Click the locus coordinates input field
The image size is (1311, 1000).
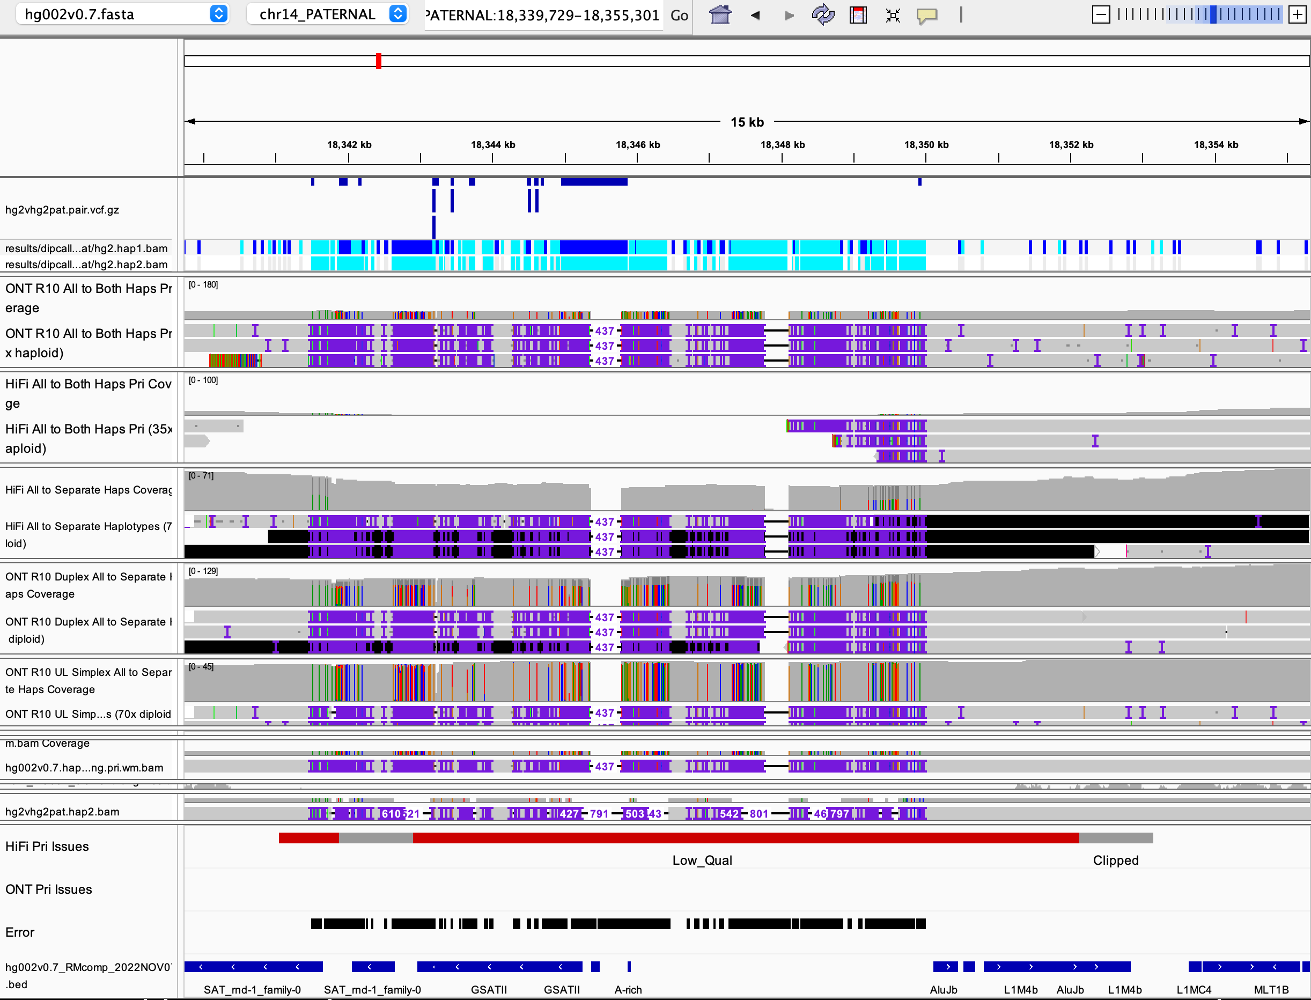point(542,15)
